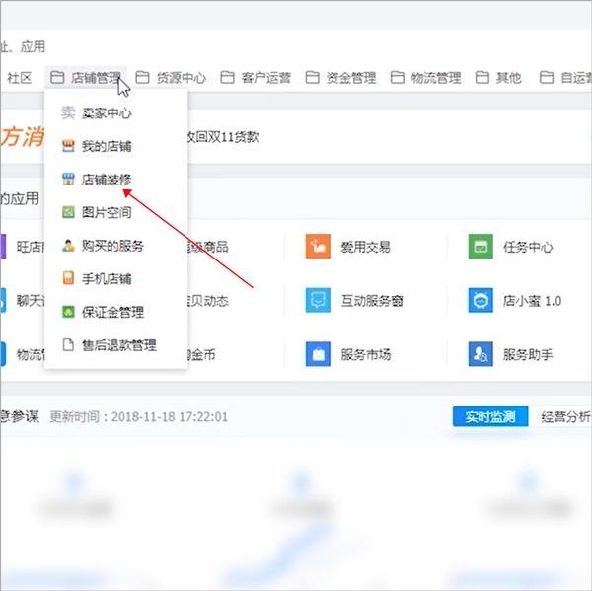Choose 卖家中心 in the dropdown list
This screenshot has width=592, height=591.
[106, 113]
